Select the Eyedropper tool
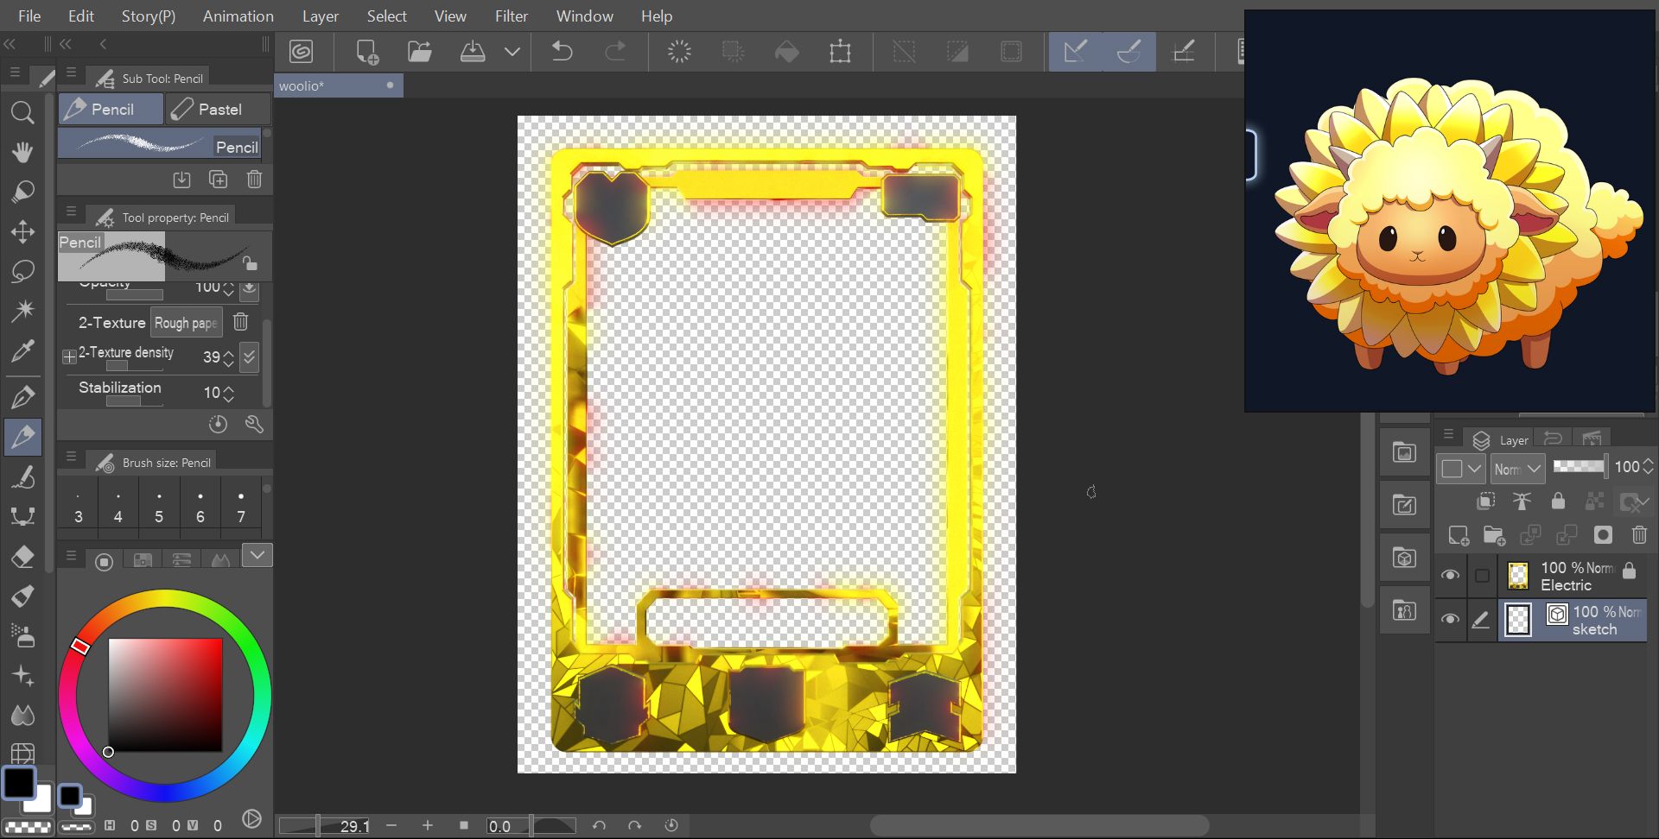Image resolution: width=1659 pixels, height=839 pixels. click(x=22, y=350)
